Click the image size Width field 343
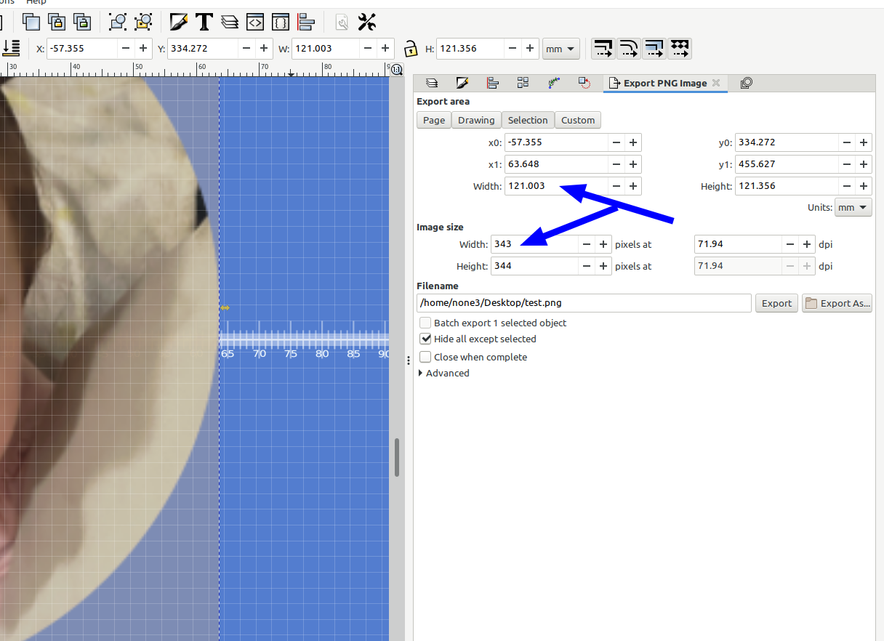Image resolution: width=884 pixels, height=641 pixels. point(534,244)
